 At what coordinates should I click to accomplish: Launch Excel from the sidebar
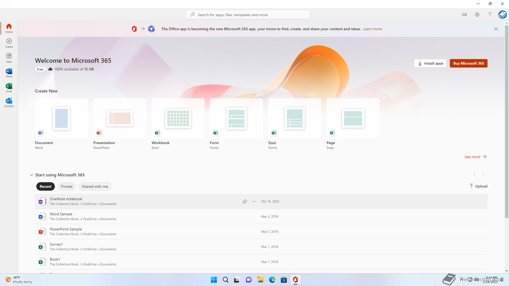9,87
